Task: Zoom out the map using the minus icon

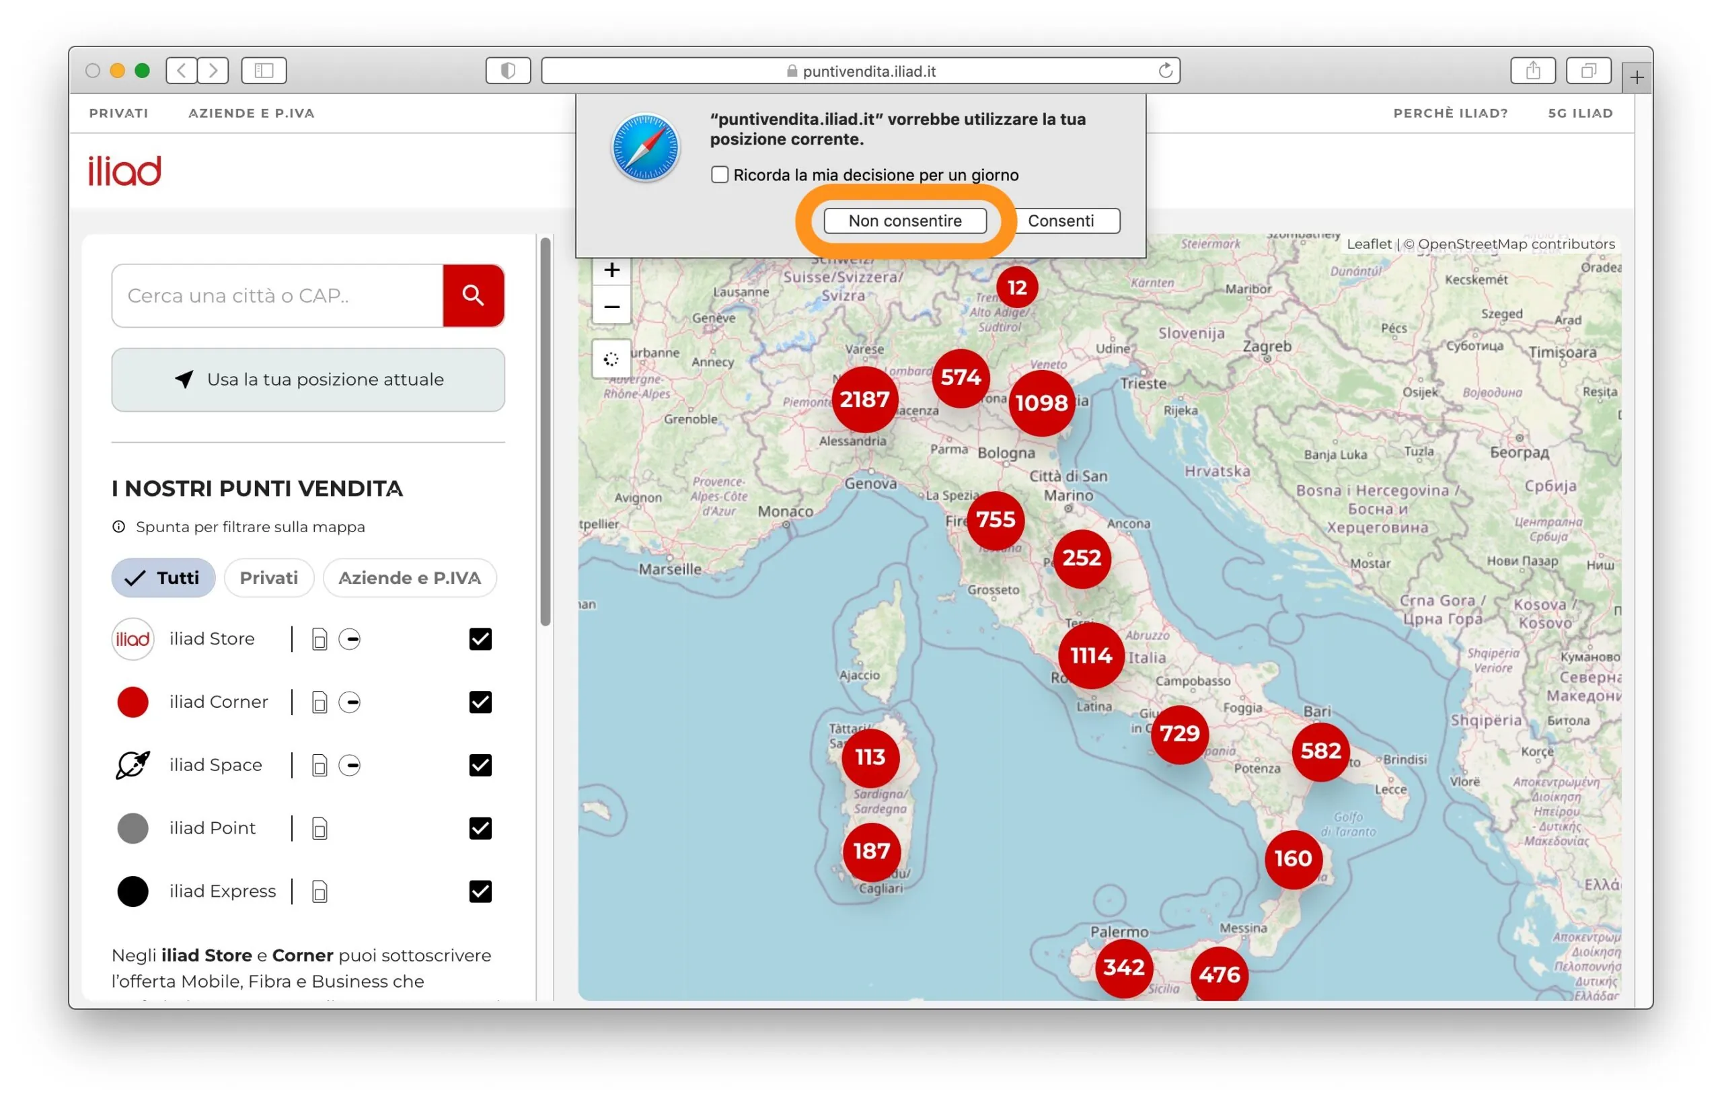Action: (612, 306)
